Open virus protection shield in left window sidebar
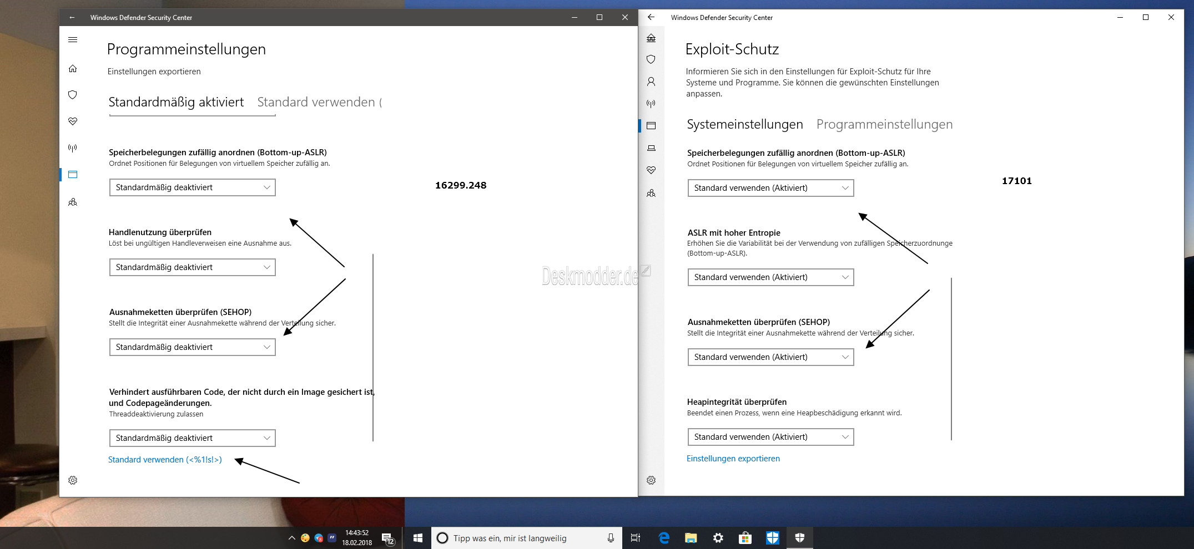This screenshot has width=1194, height=549. (x=73, y=95)
